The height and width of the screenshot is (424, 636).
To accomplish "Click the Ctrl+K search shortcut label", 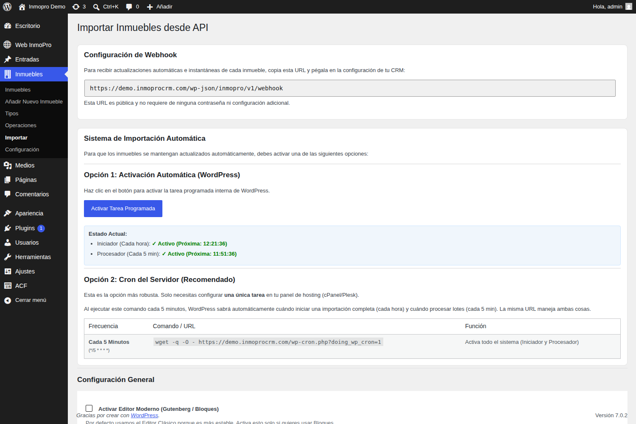I will point(111,7).
